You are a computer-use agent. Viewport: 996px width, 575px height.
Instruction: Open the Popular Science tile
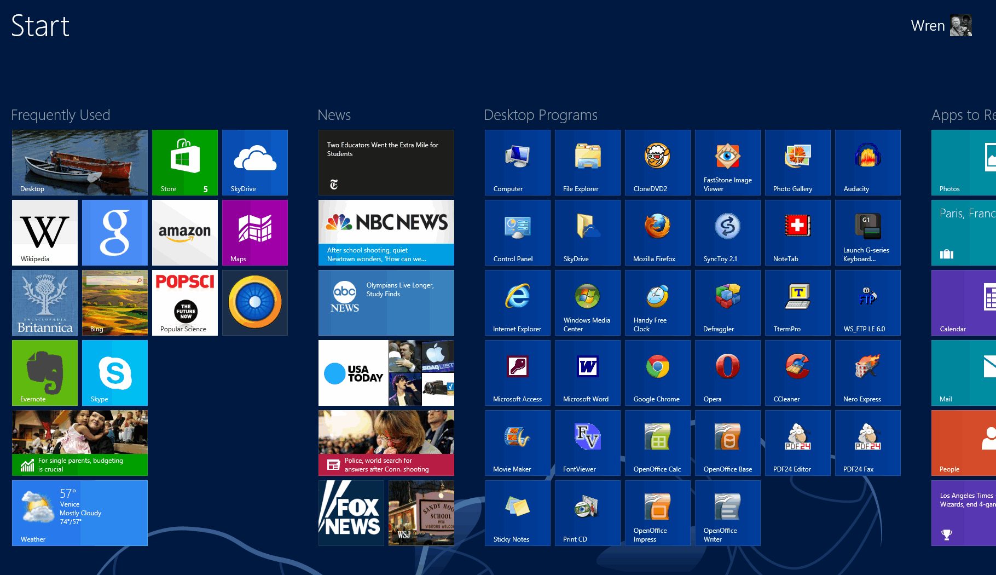click(x=185, y=303)
